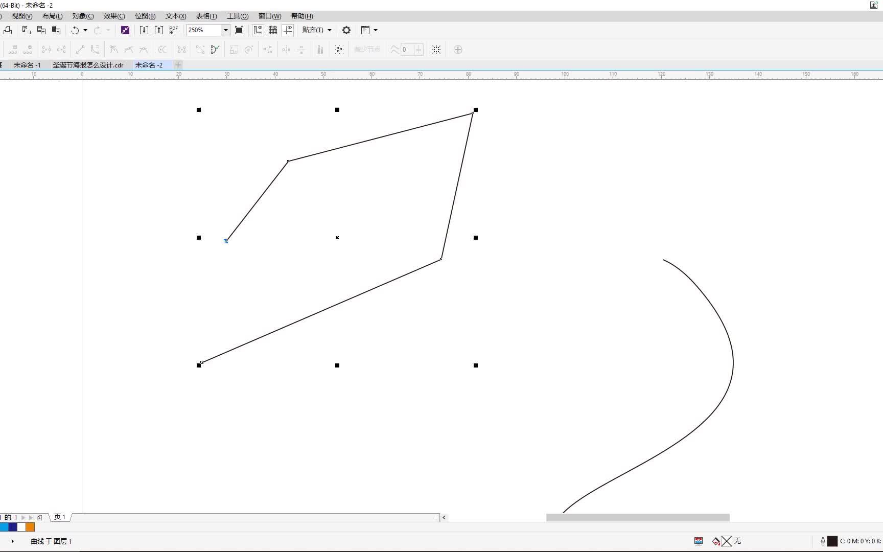
Task: Click Stretch or Scale Nodes icon
Action: [234, 50]
